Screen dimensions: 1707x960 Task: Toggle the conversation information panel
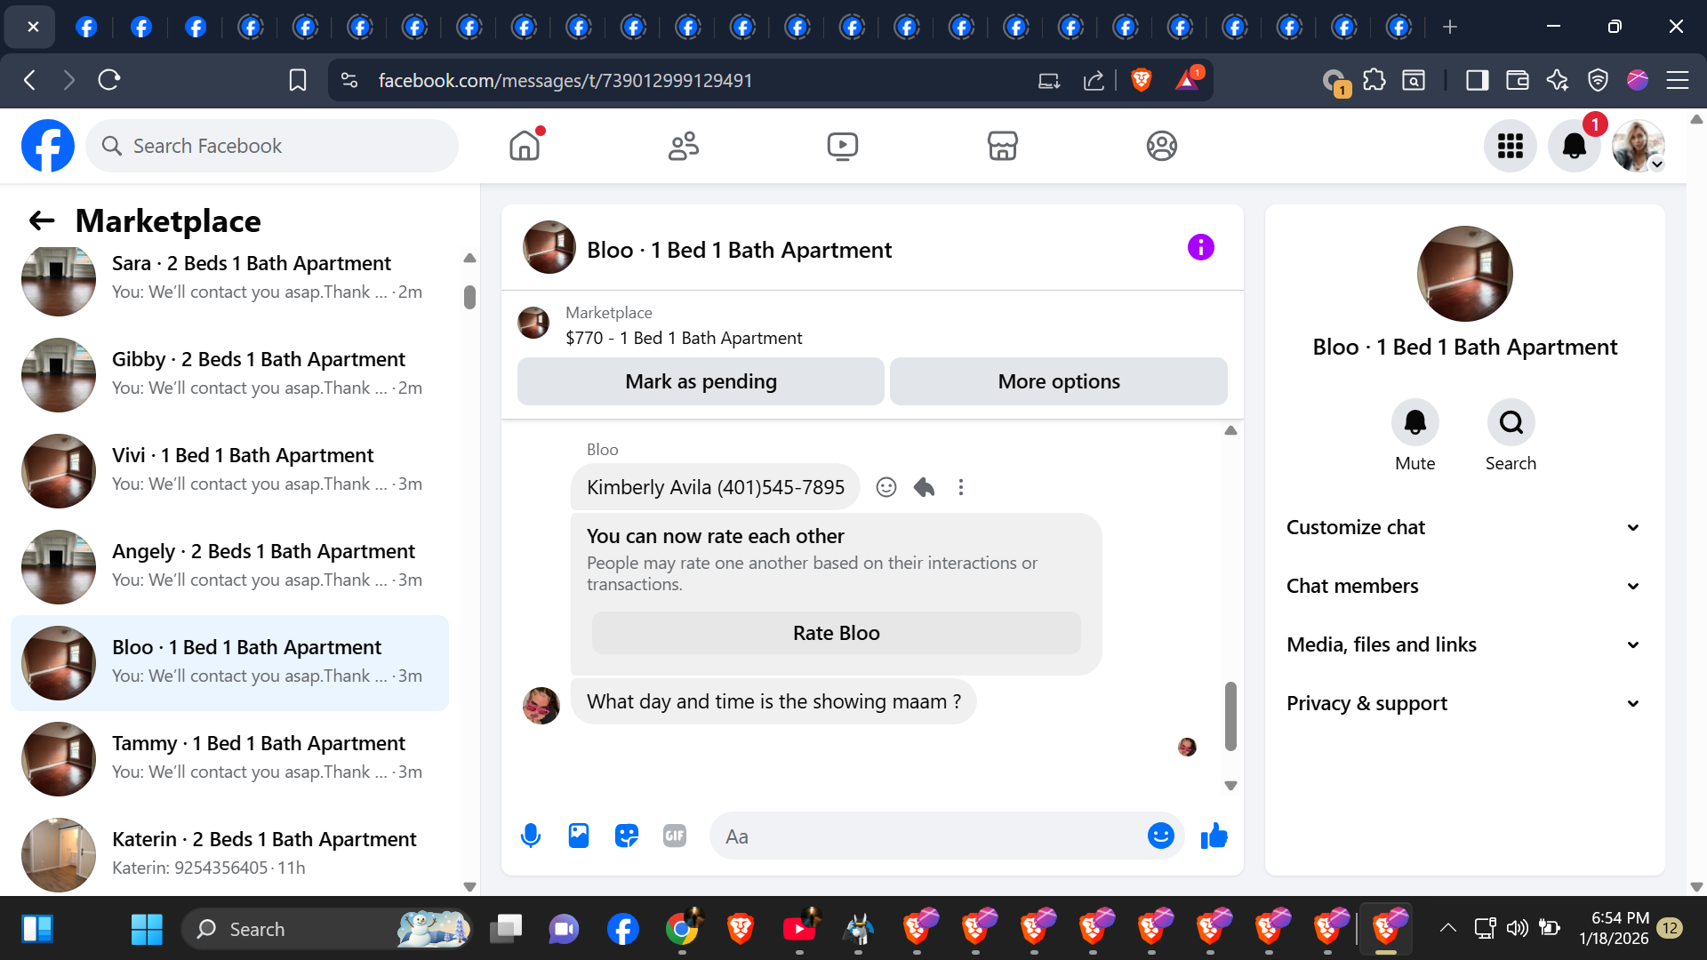pos(1200,247)
